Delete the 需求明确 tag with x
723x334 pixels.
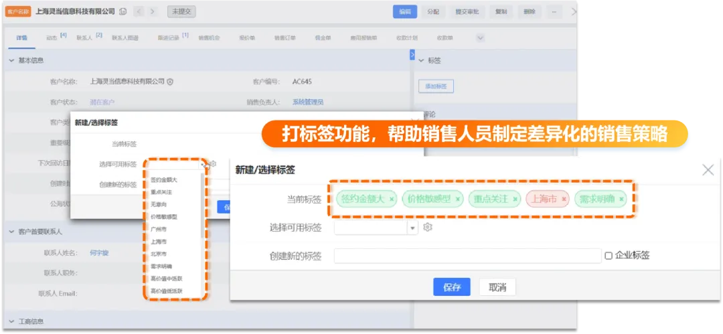[622, 199]
